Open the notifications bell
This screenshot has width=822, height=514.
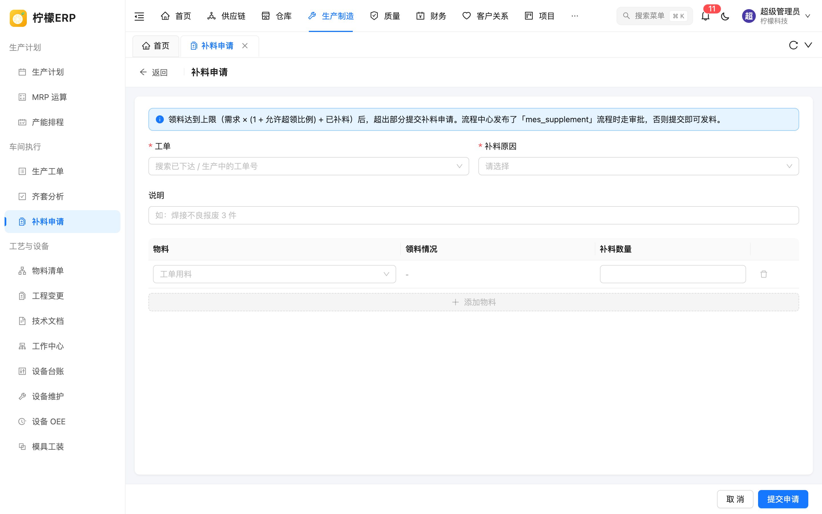706,16
